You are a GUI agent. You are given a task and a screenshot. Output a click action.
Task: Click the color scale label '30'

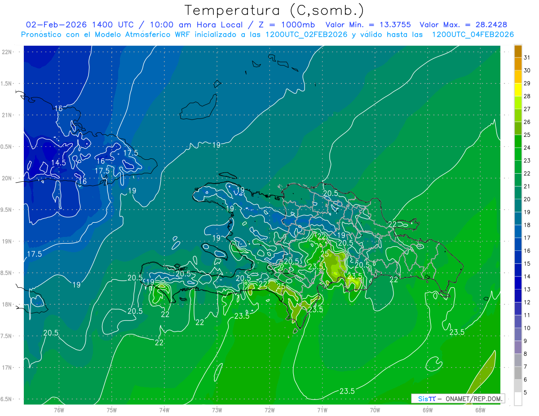(x=527, y=70)
